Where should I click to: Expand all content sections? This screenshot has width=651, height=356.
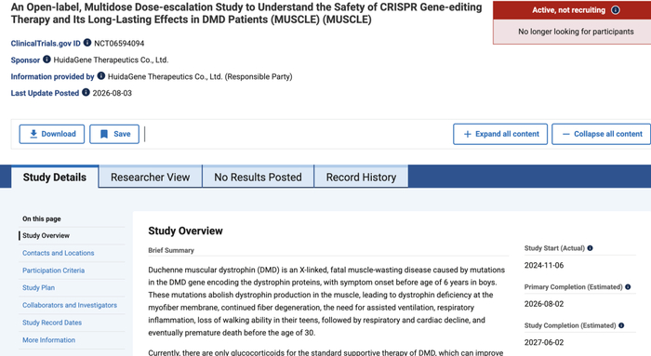(x=500, y=134)
